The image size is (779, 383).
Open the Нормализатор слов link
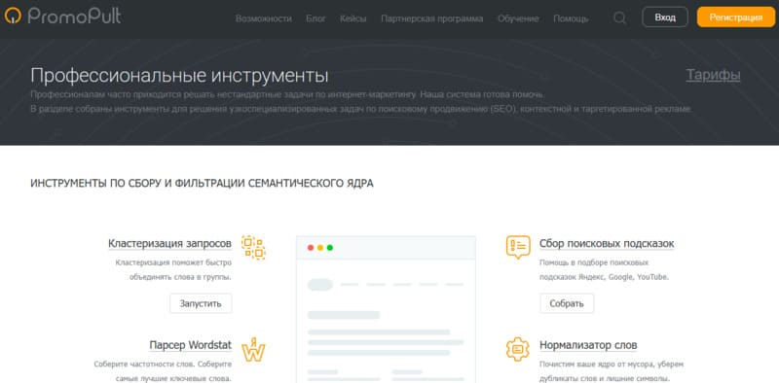point(588,345)
